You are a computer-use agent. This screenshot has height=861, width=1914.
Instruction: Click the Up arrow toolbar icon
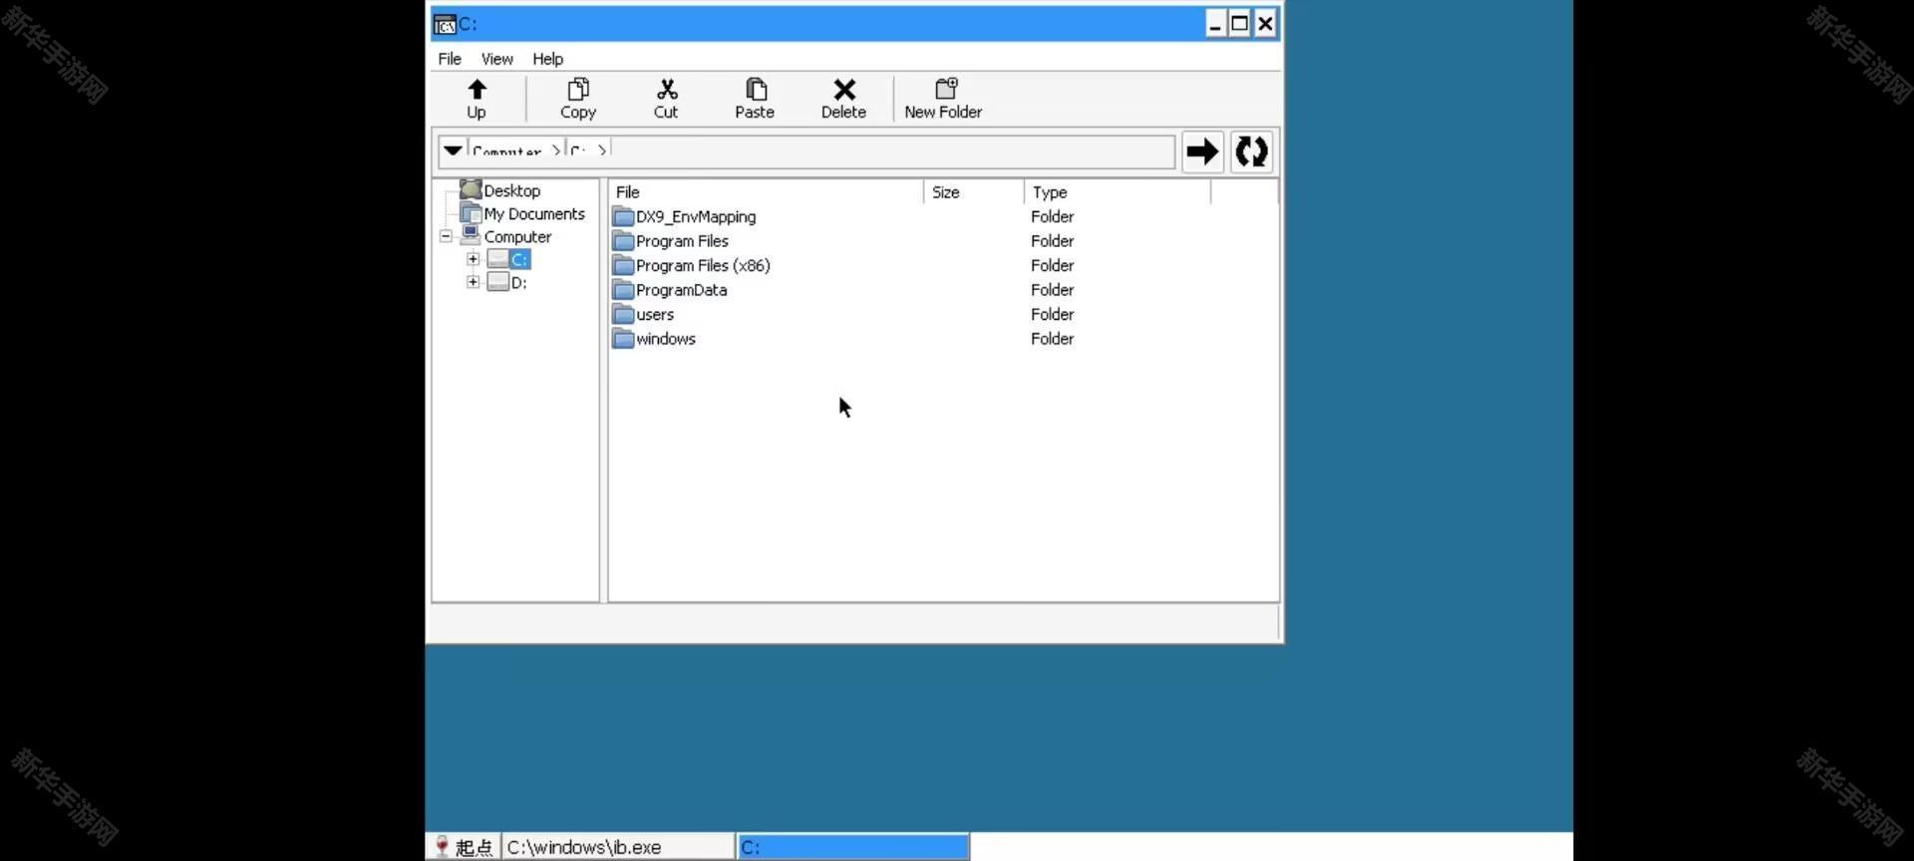point(477,90)
